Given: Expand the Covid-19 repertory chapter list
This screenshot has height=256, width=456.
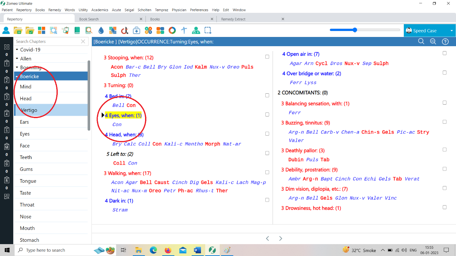Looking at the screenshot, I should point(17,49).
